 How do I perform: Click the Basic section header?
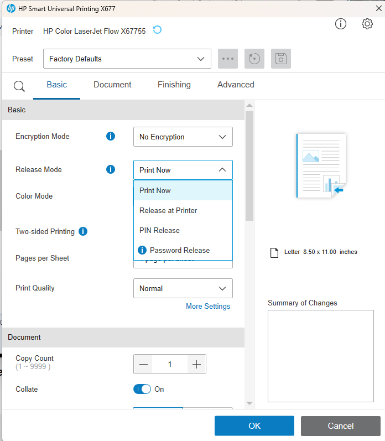[123, 110]
